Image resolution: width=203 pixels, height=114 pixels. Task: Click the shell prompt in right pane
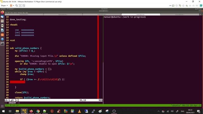click(125, 17)
